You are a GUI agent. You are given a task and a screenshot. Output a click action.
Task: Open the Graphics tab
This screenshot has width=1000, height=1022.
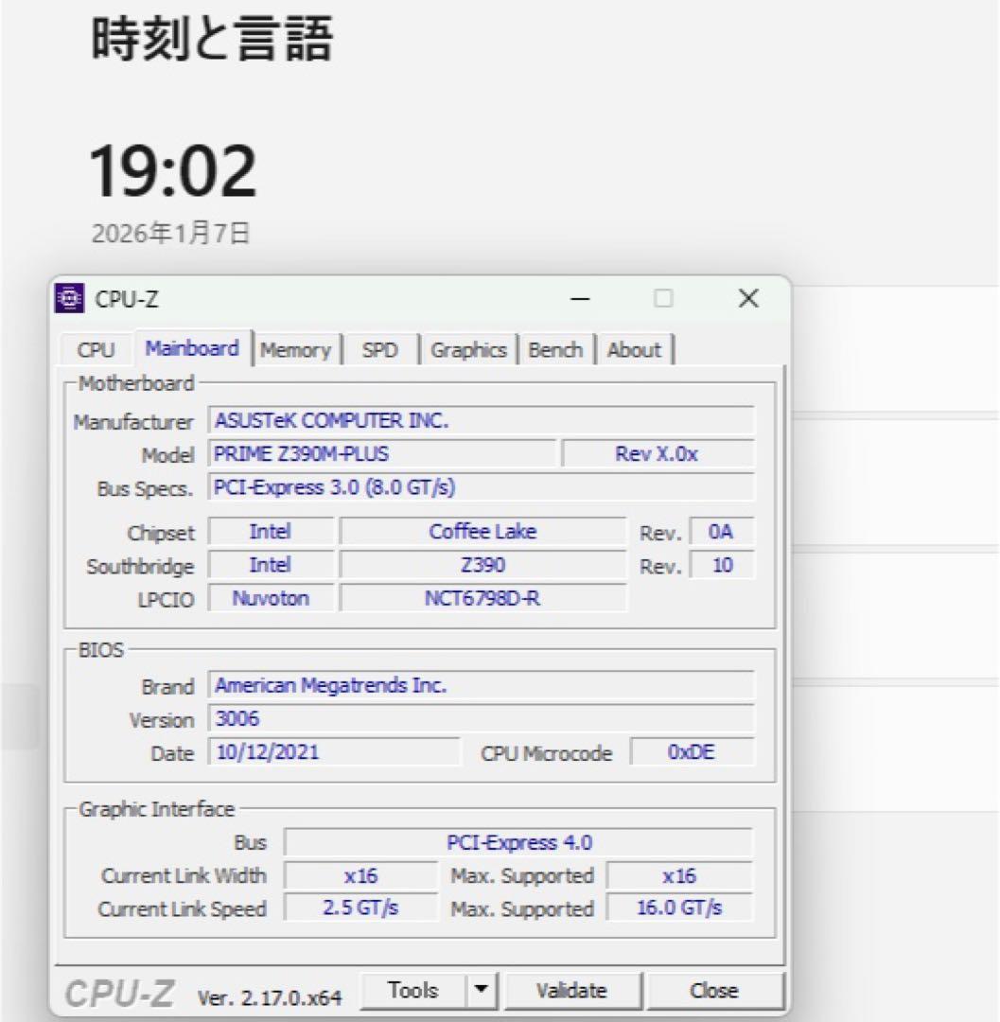tap(468, 350)
